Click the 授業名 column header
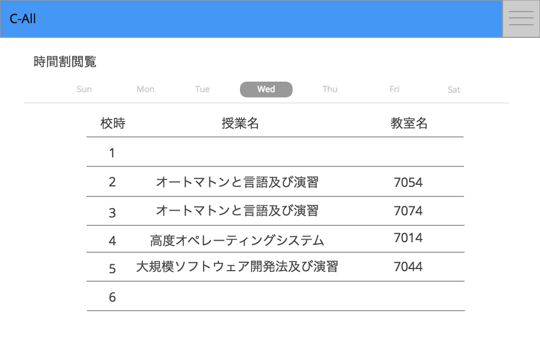 point(240,124)
